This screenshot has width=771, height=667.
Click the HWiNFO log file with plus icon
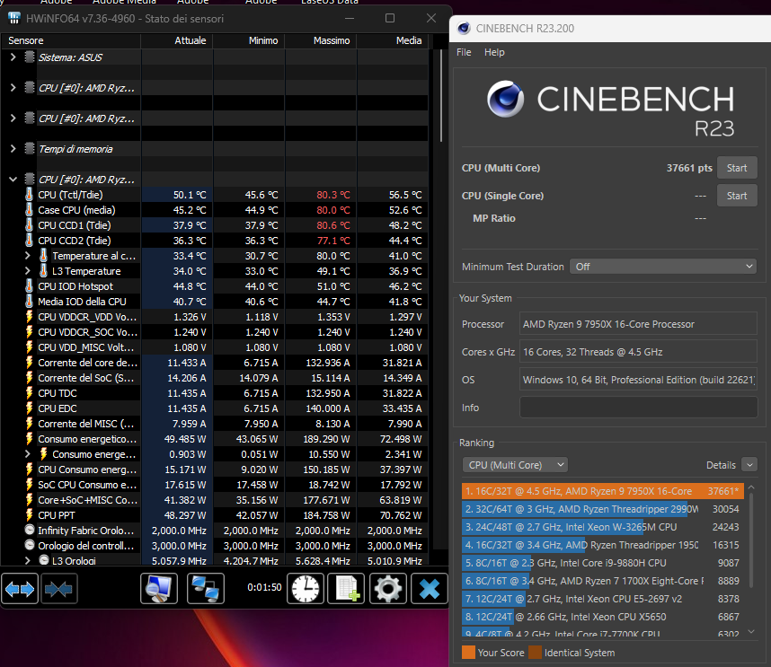coord(346,588)
